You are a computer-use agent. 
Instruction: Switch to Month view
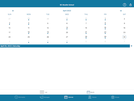pyautogui.click(x=91, y=92)
